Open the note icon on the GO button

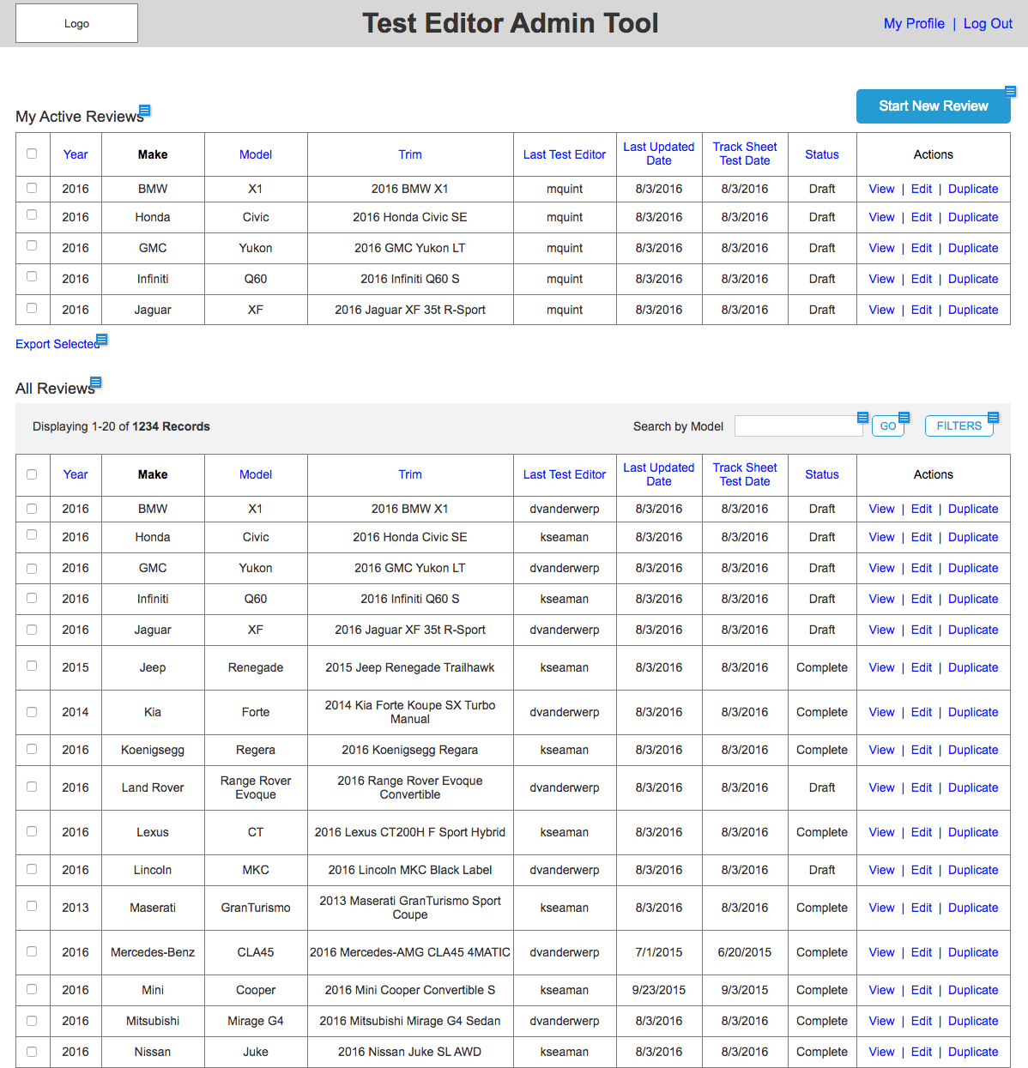[904, 417]
